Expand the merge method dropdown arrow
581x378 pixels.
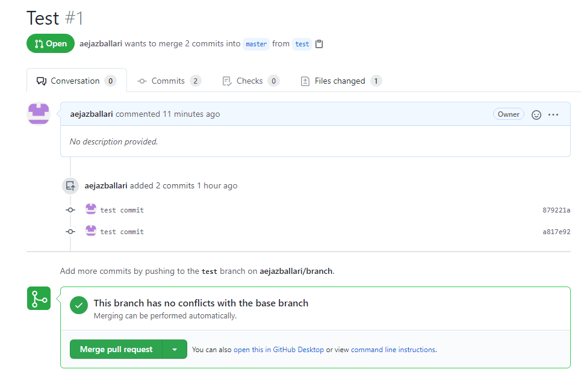(x=175, y=350)
